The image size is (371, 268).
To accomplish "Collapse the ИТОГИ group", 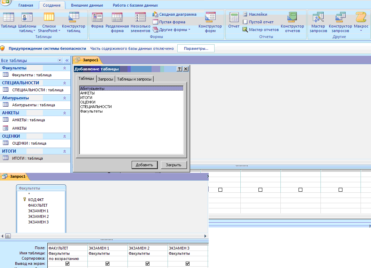I will point(64,151).
